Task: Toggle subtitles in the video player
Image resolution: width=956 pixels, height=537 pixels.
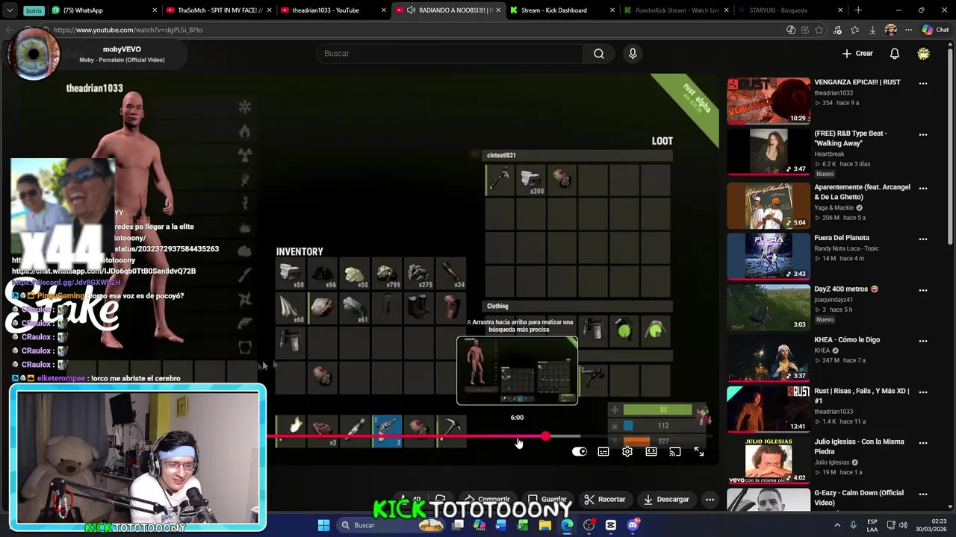Action: tap(603, 452)
